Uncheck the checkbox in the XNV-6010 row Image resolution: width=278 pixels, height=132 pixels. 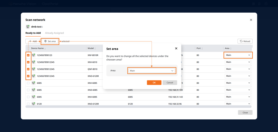click(x=28, y=62)
